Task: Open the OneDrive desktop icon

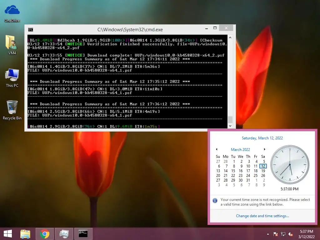Action: [x=12, y=13]
